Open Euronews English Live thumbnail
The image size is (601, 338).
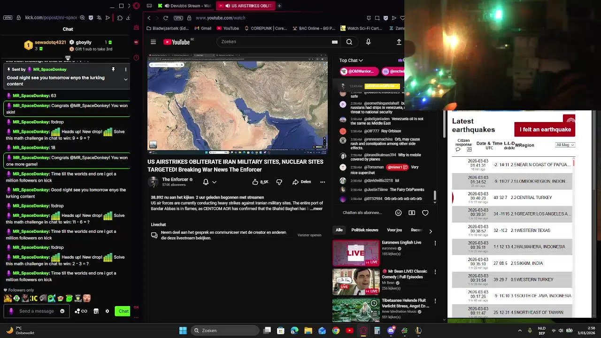point(356,253)
